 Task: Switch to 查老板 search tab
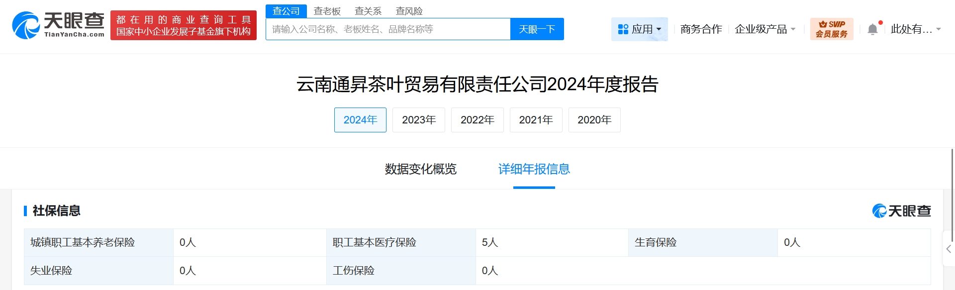tap(327, 11)
